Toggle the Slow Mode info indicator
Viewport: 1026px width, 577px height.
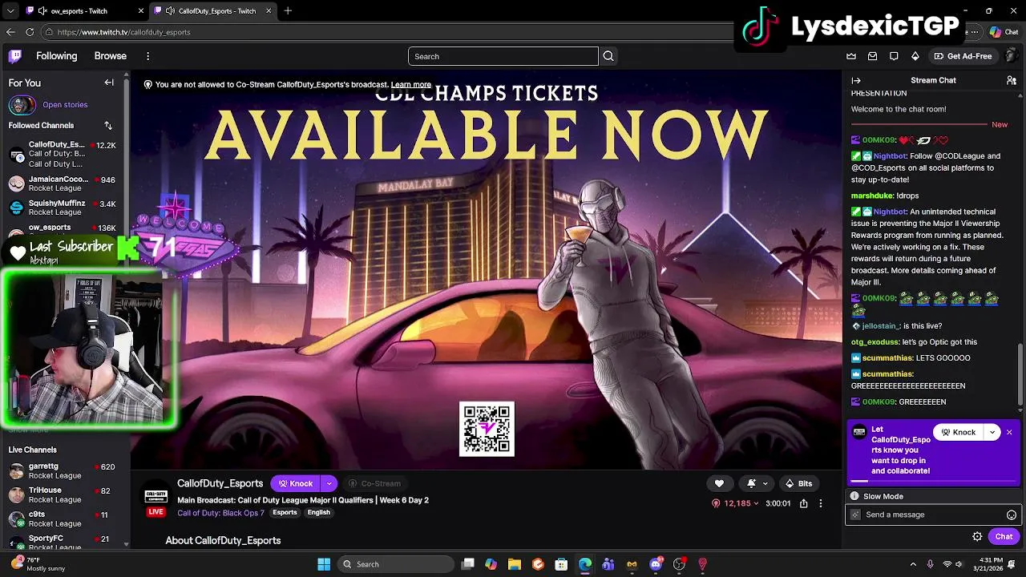coord(854,496)
